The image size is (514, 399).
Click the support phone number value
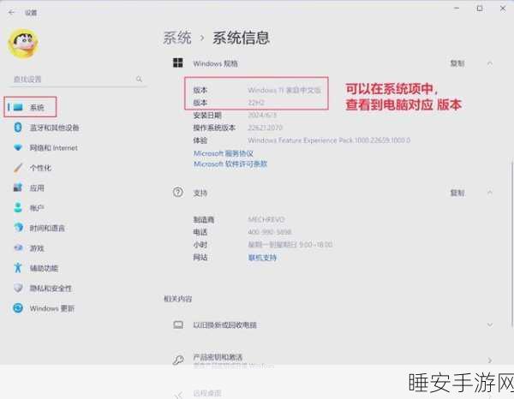pos(270,232)
